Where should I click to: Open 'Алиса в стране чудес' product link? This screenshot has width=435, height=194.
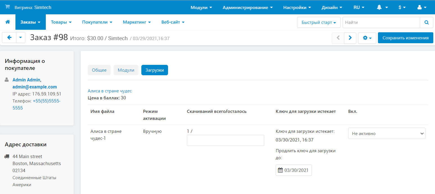click(x=110, y=91)
